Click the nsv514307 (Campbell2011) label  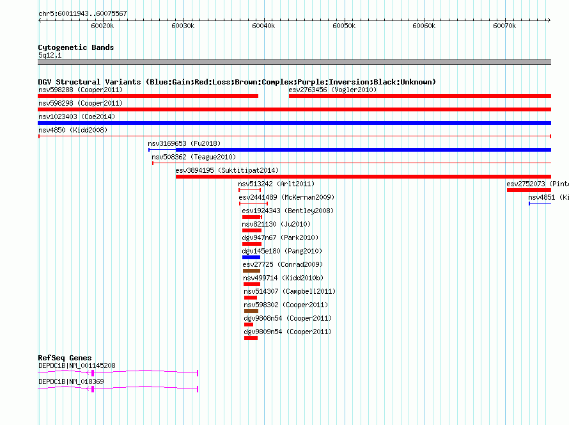(x=290, y=291)
